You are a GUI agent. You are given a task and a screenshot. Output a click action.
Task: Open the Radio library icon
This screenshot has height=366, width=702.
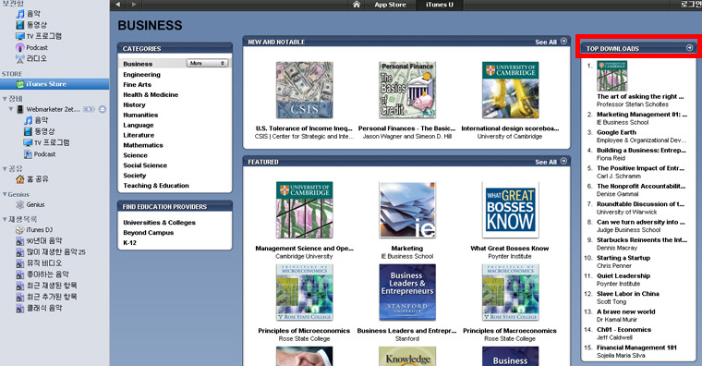pyautogui.click(x=20, y=58)
